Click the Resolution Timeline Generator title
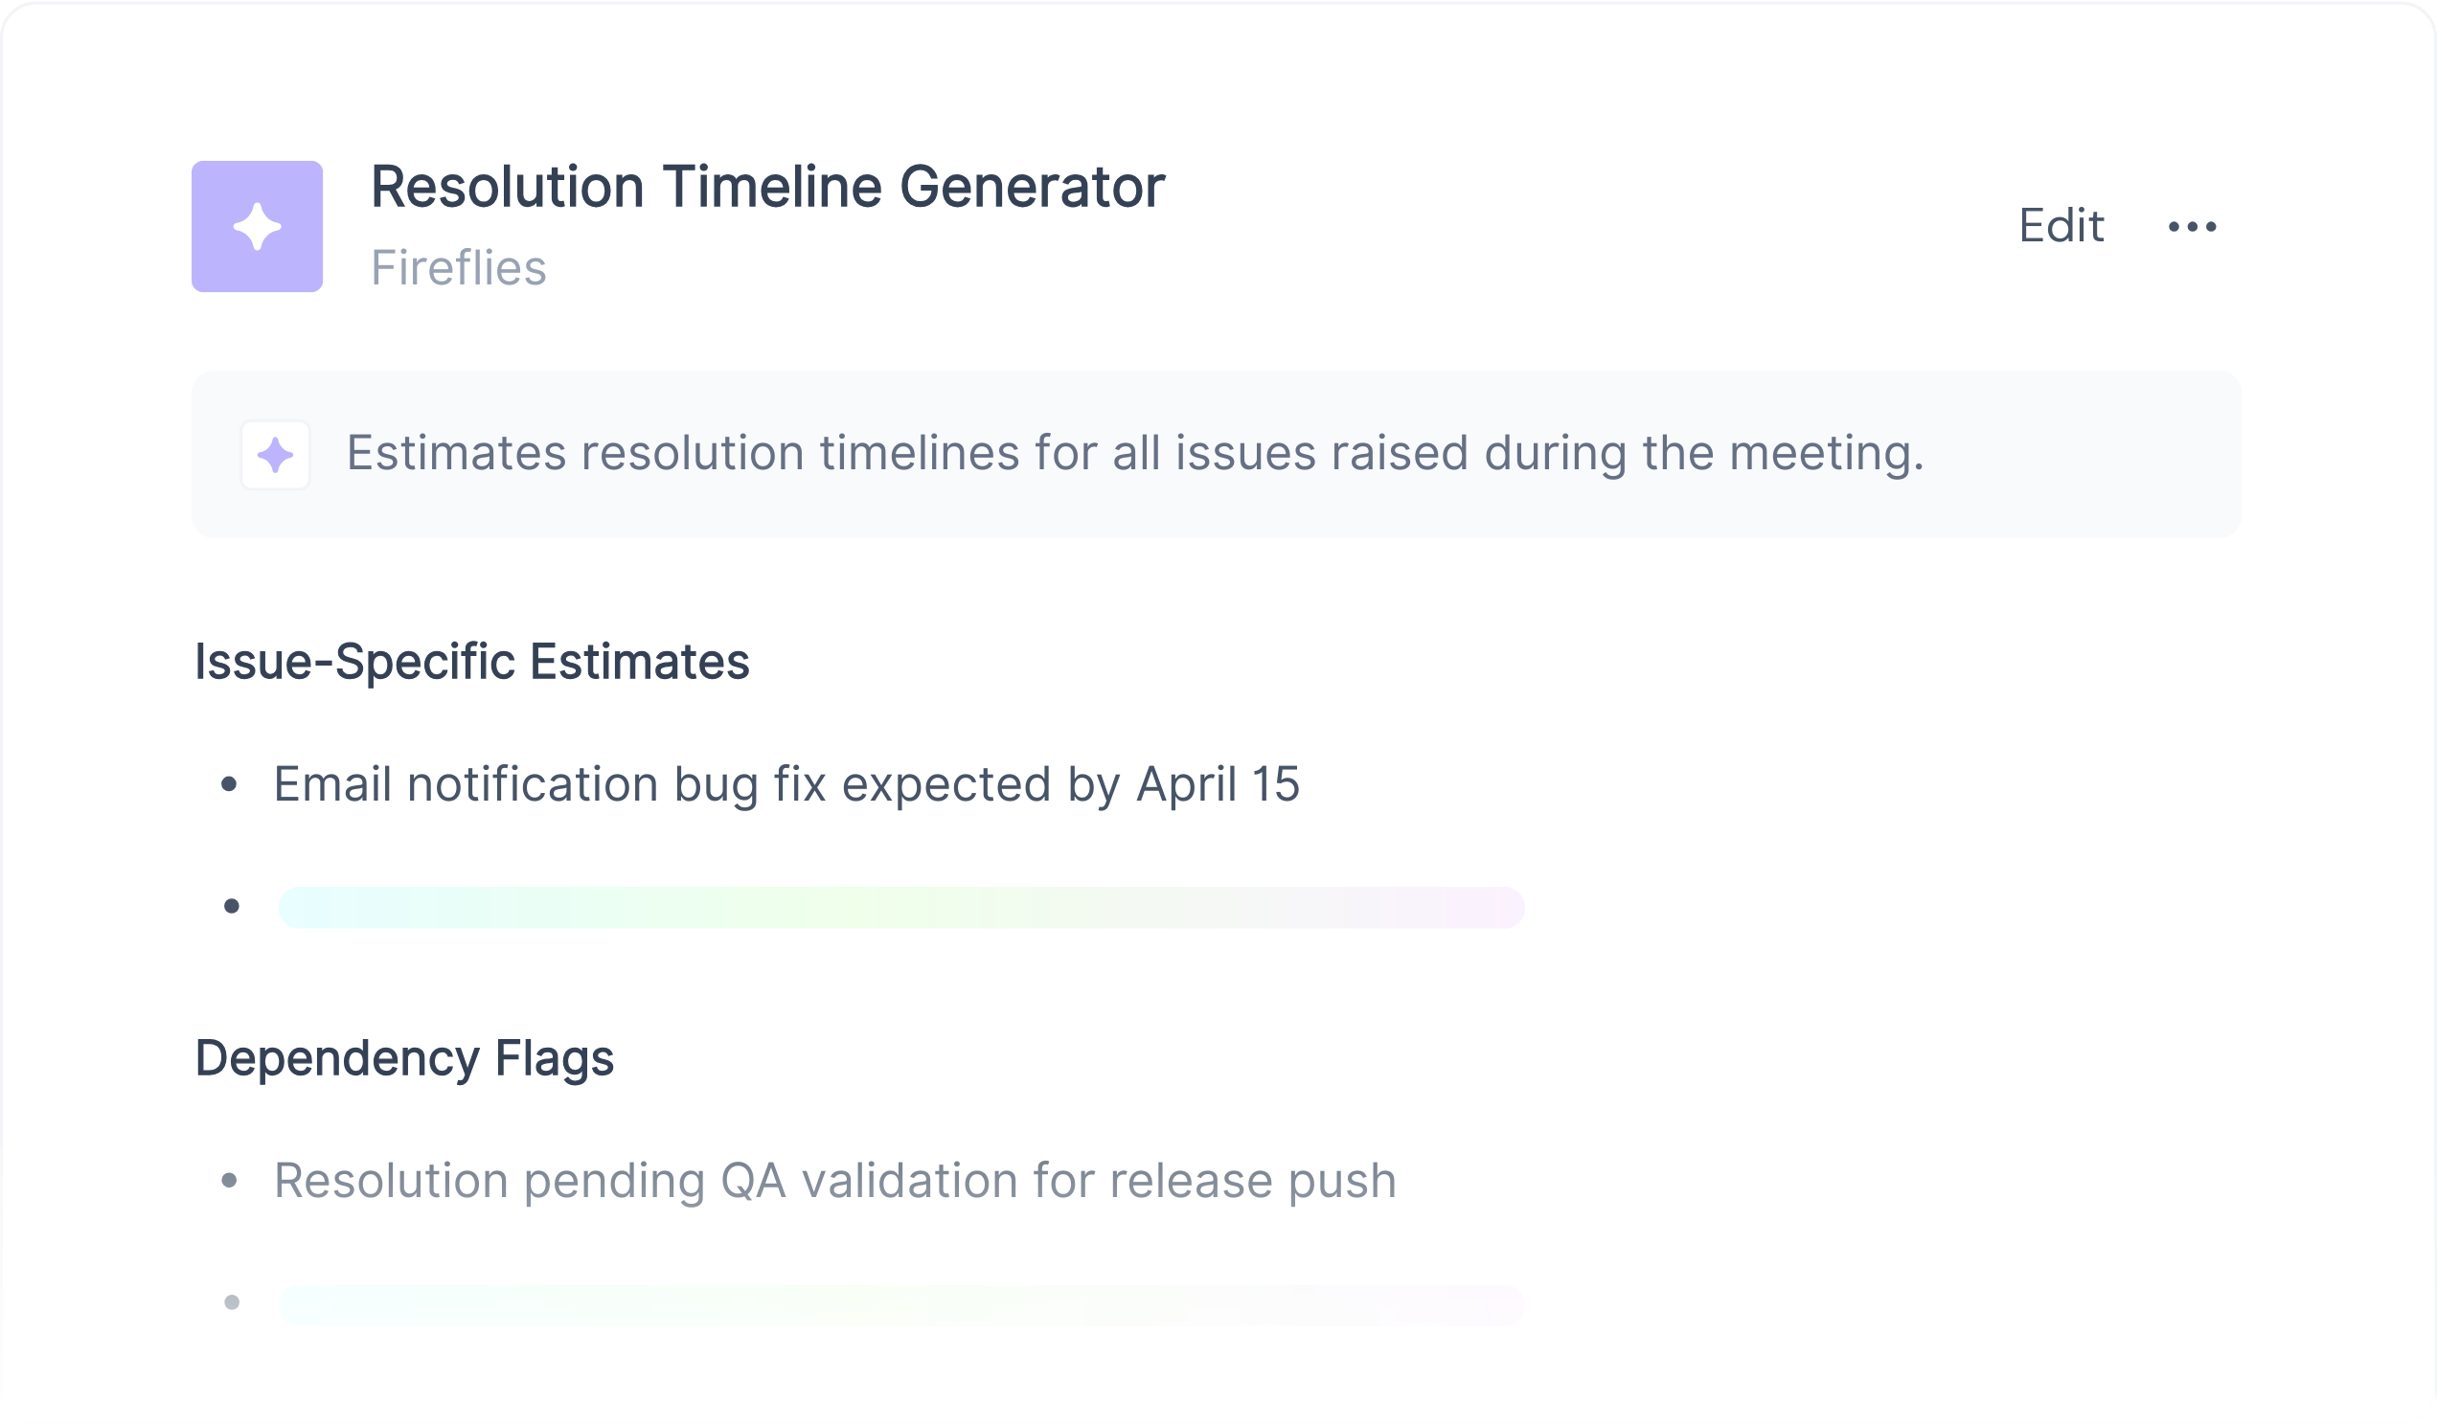 767,187
